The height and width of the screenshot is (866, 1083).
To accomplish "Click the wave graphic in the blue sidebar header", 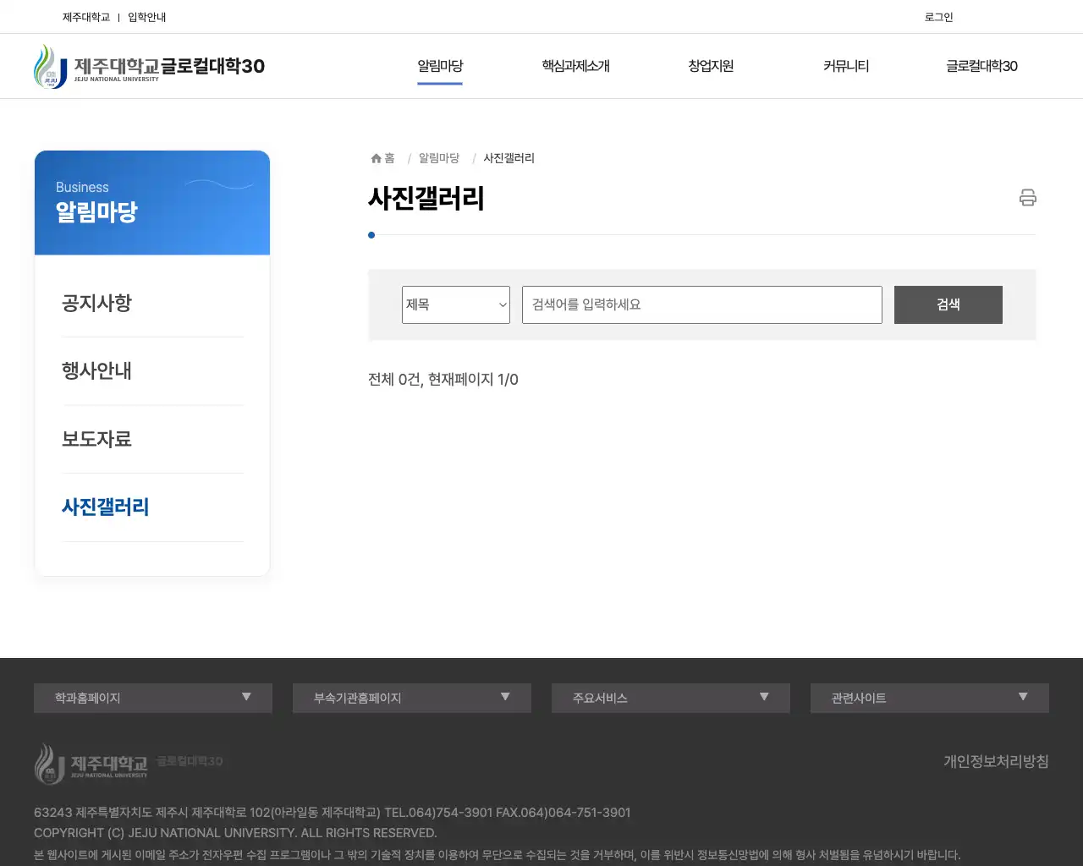I will [x=220, y=184].
